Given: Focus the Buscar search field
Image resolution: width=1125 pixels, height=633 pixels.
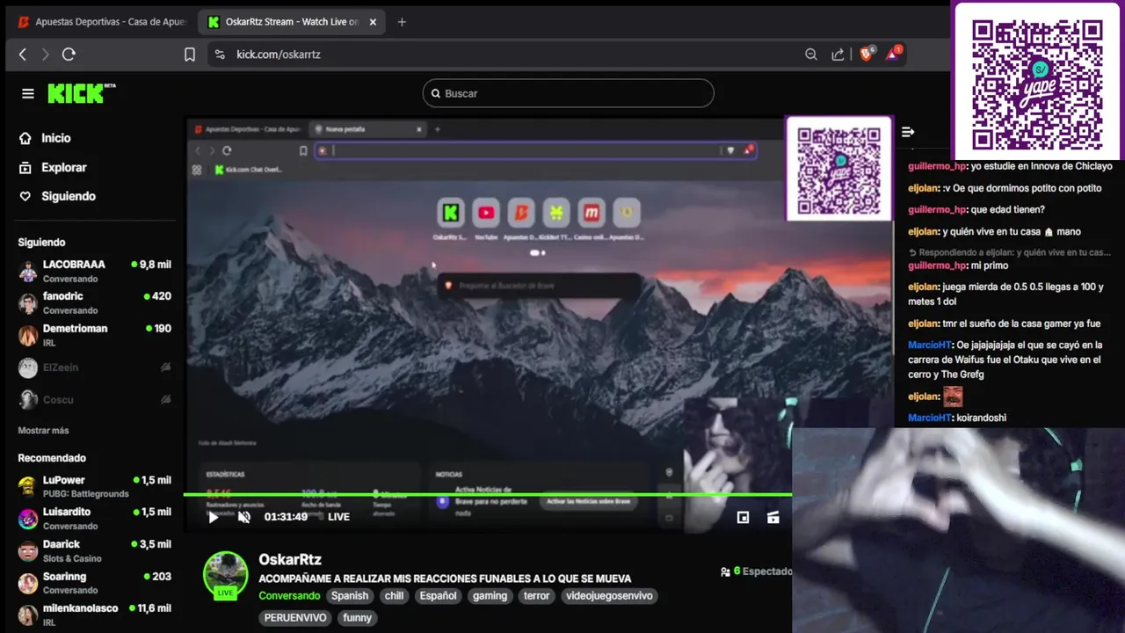Looking at the screenshot, I should click(x=568, y=93).
